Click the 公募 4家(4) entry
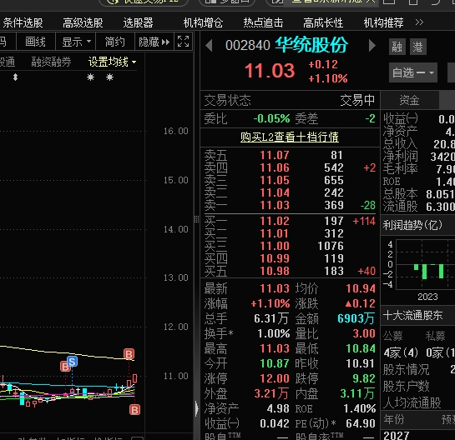The height and width of the screenshot is (440, 455). tap(401, 352)
